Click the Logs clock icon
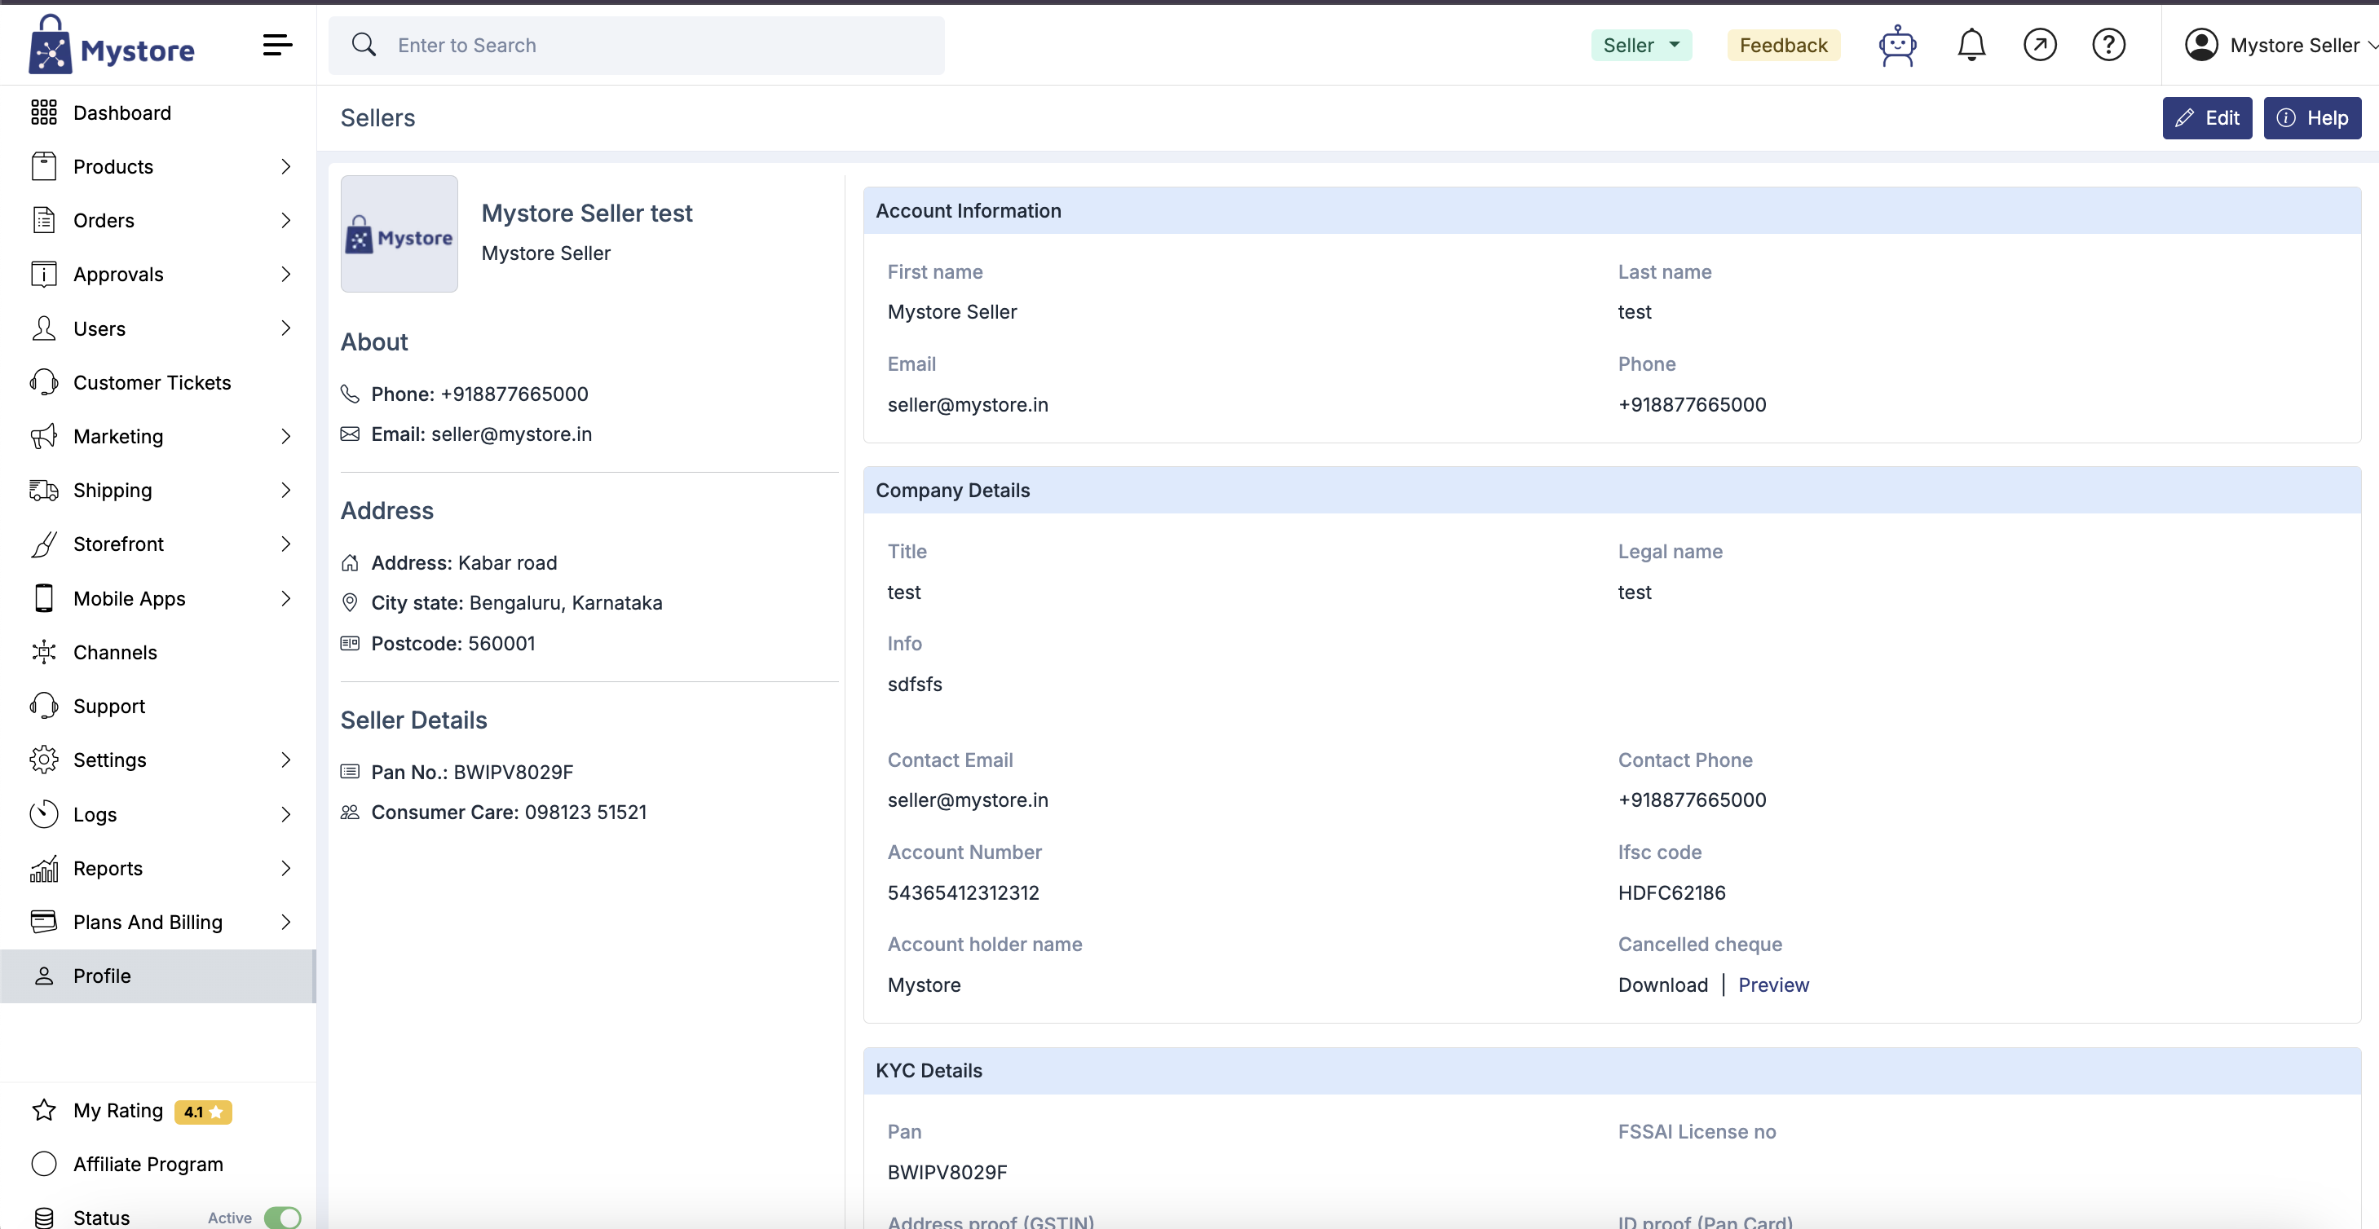This screenshot has height=1229, width=2379. 43,814
